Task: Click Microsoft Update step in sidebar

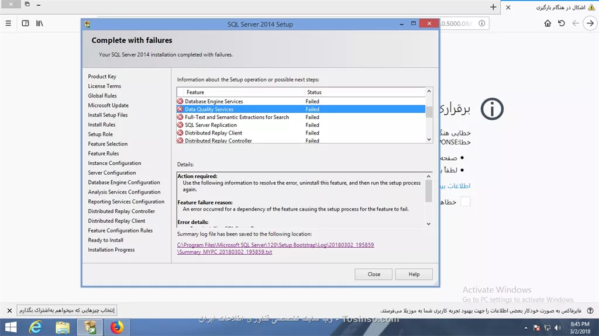Action: pyautogui.click(x=108, y=105)
